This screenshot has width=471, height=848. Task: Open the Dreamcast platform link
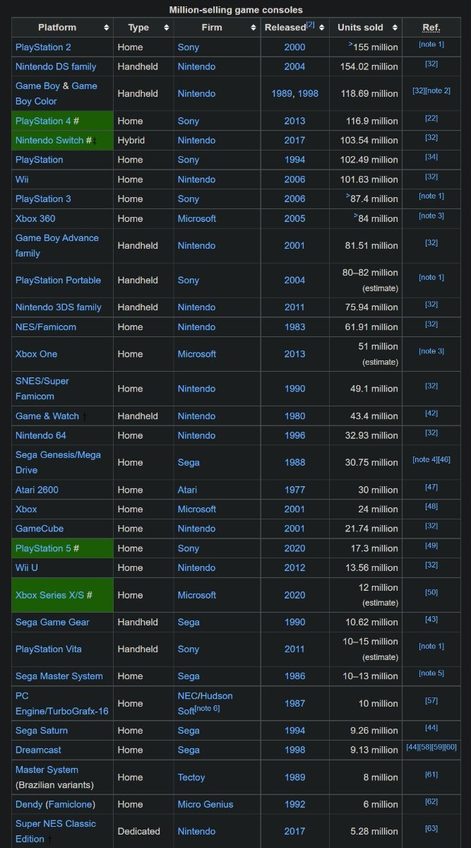40,750
